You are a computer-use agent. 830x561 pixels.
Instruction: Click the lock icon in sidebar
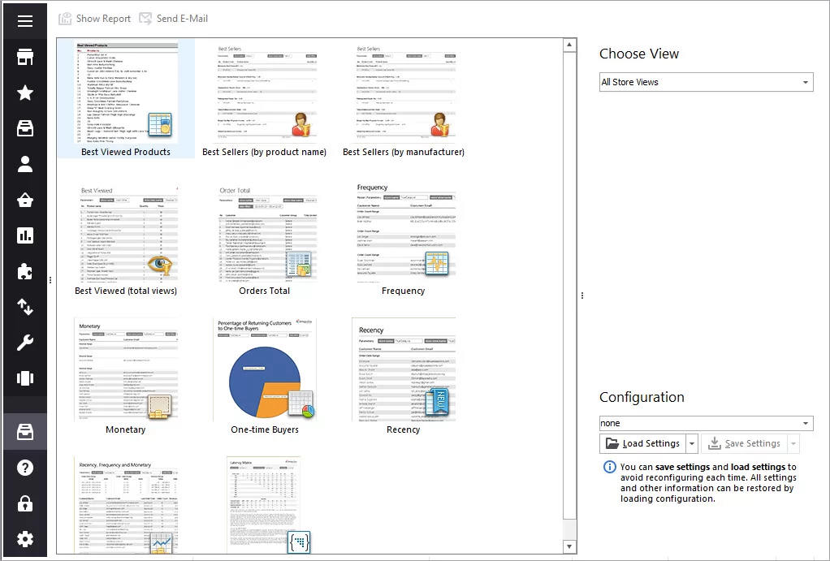pos(25,503)
